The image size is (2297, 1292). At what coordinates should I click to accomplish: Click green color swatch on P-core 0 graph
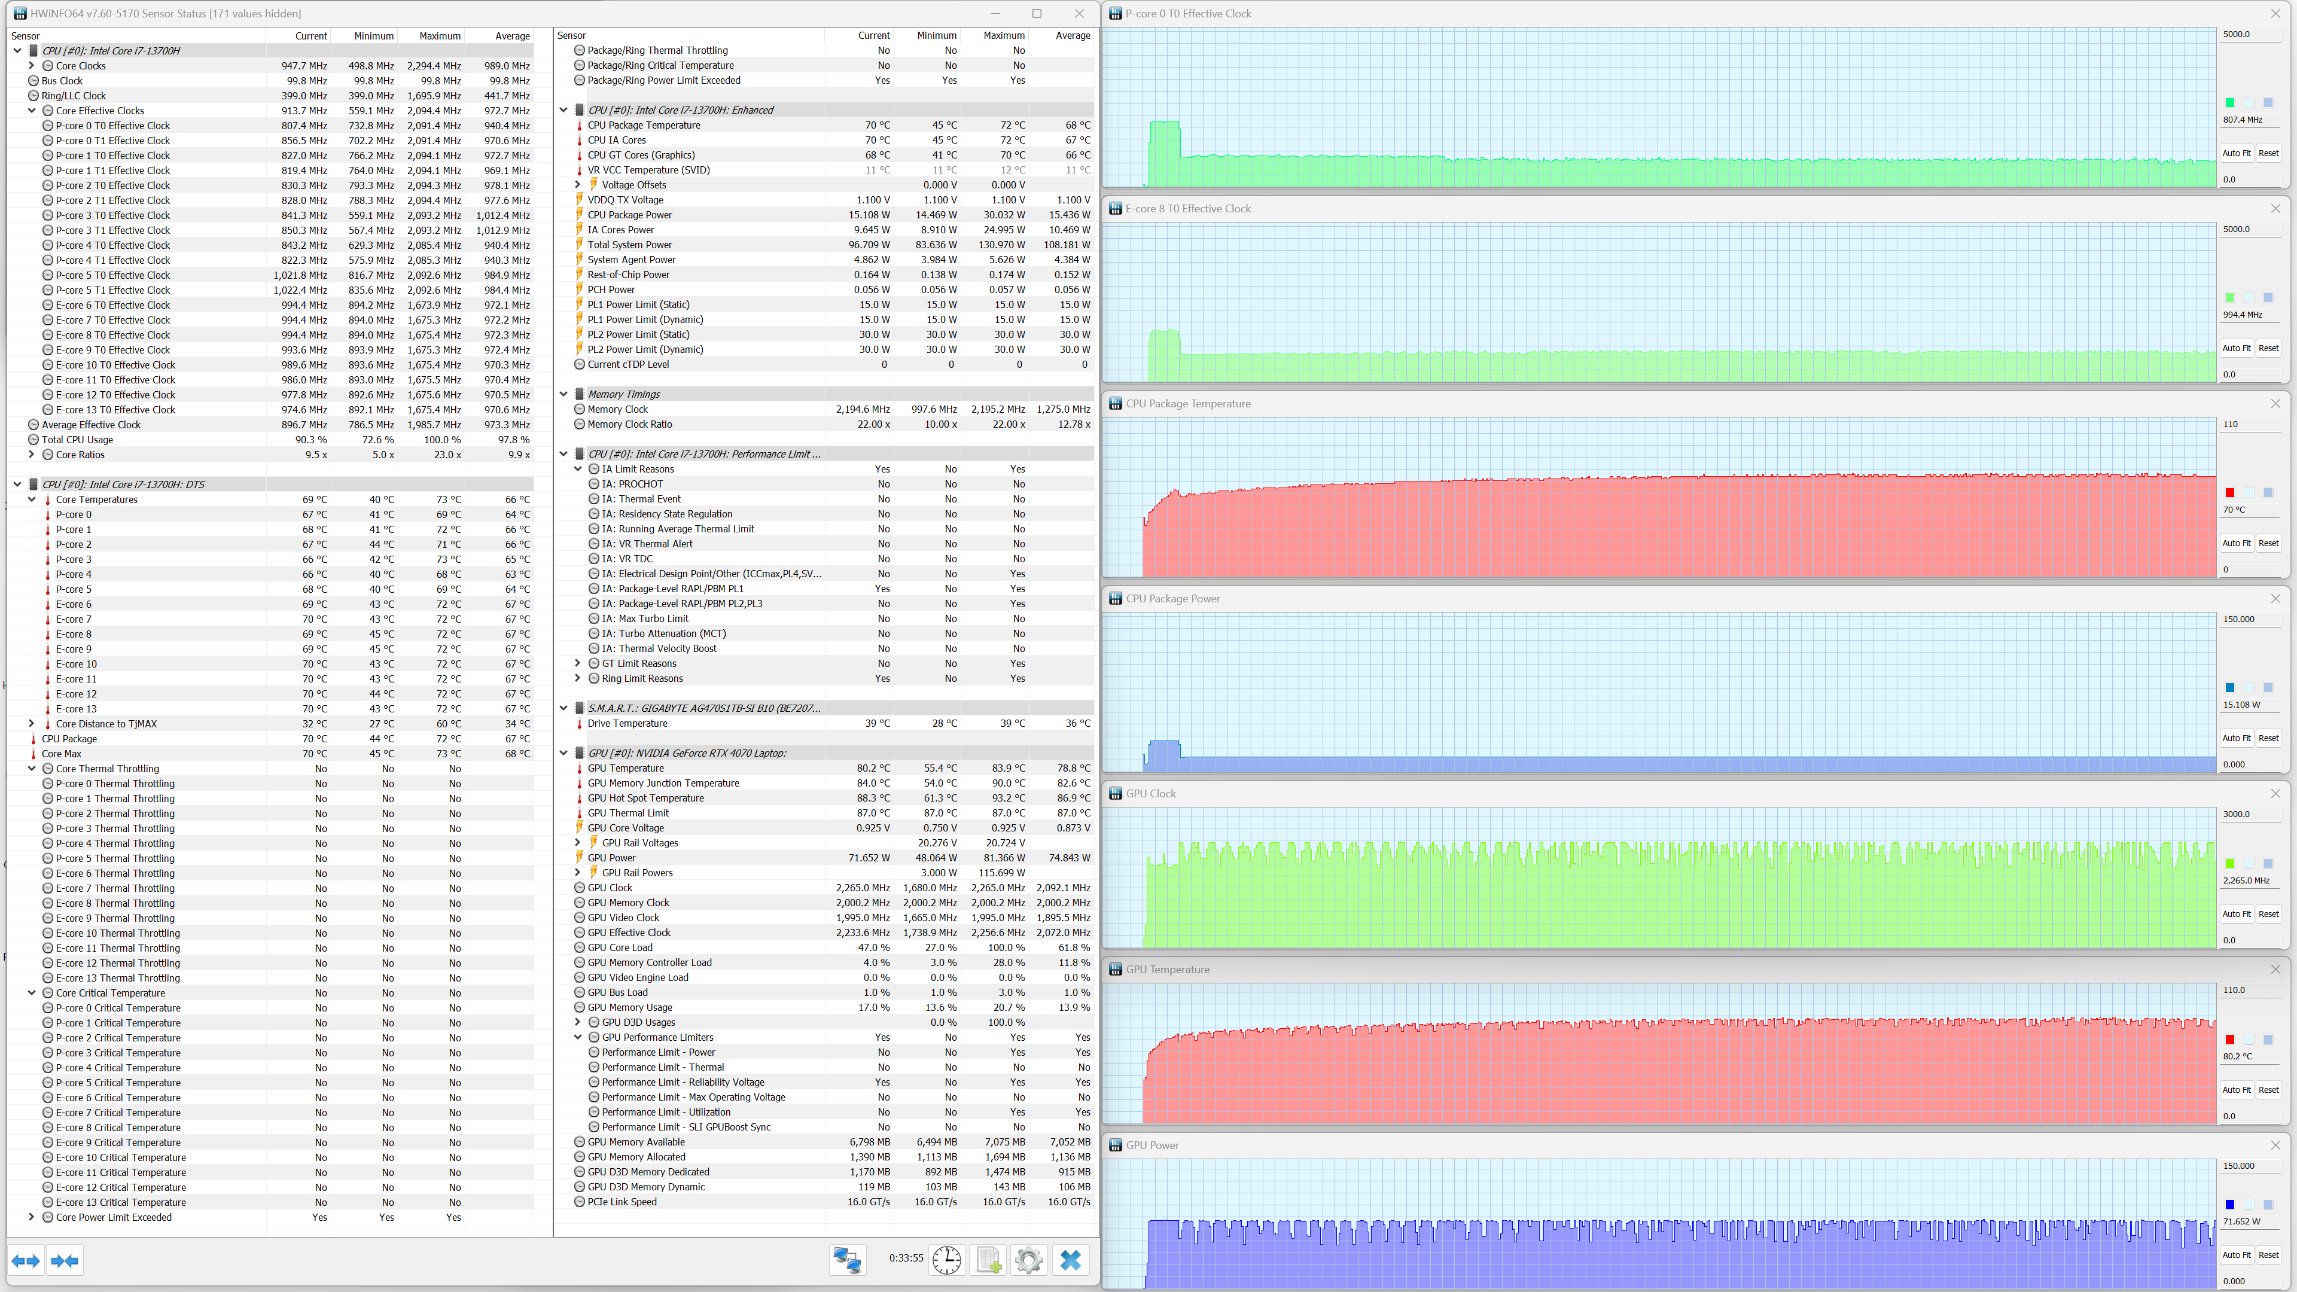(x=2229, y=102)
